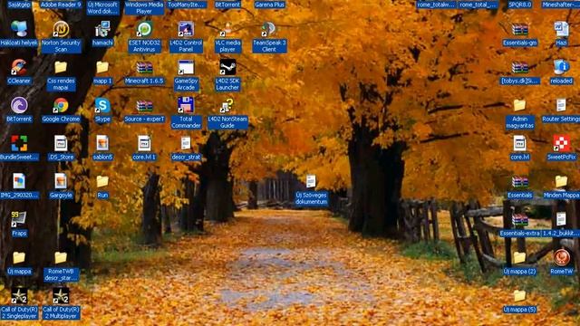Open the Új mappa folder
Image resolution: width=580 pixels, height=326 pixels.
coord(19,258)
